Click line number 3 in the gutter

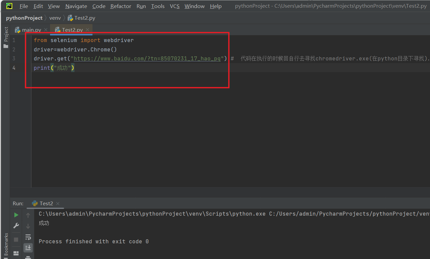[x=14, y=59]
